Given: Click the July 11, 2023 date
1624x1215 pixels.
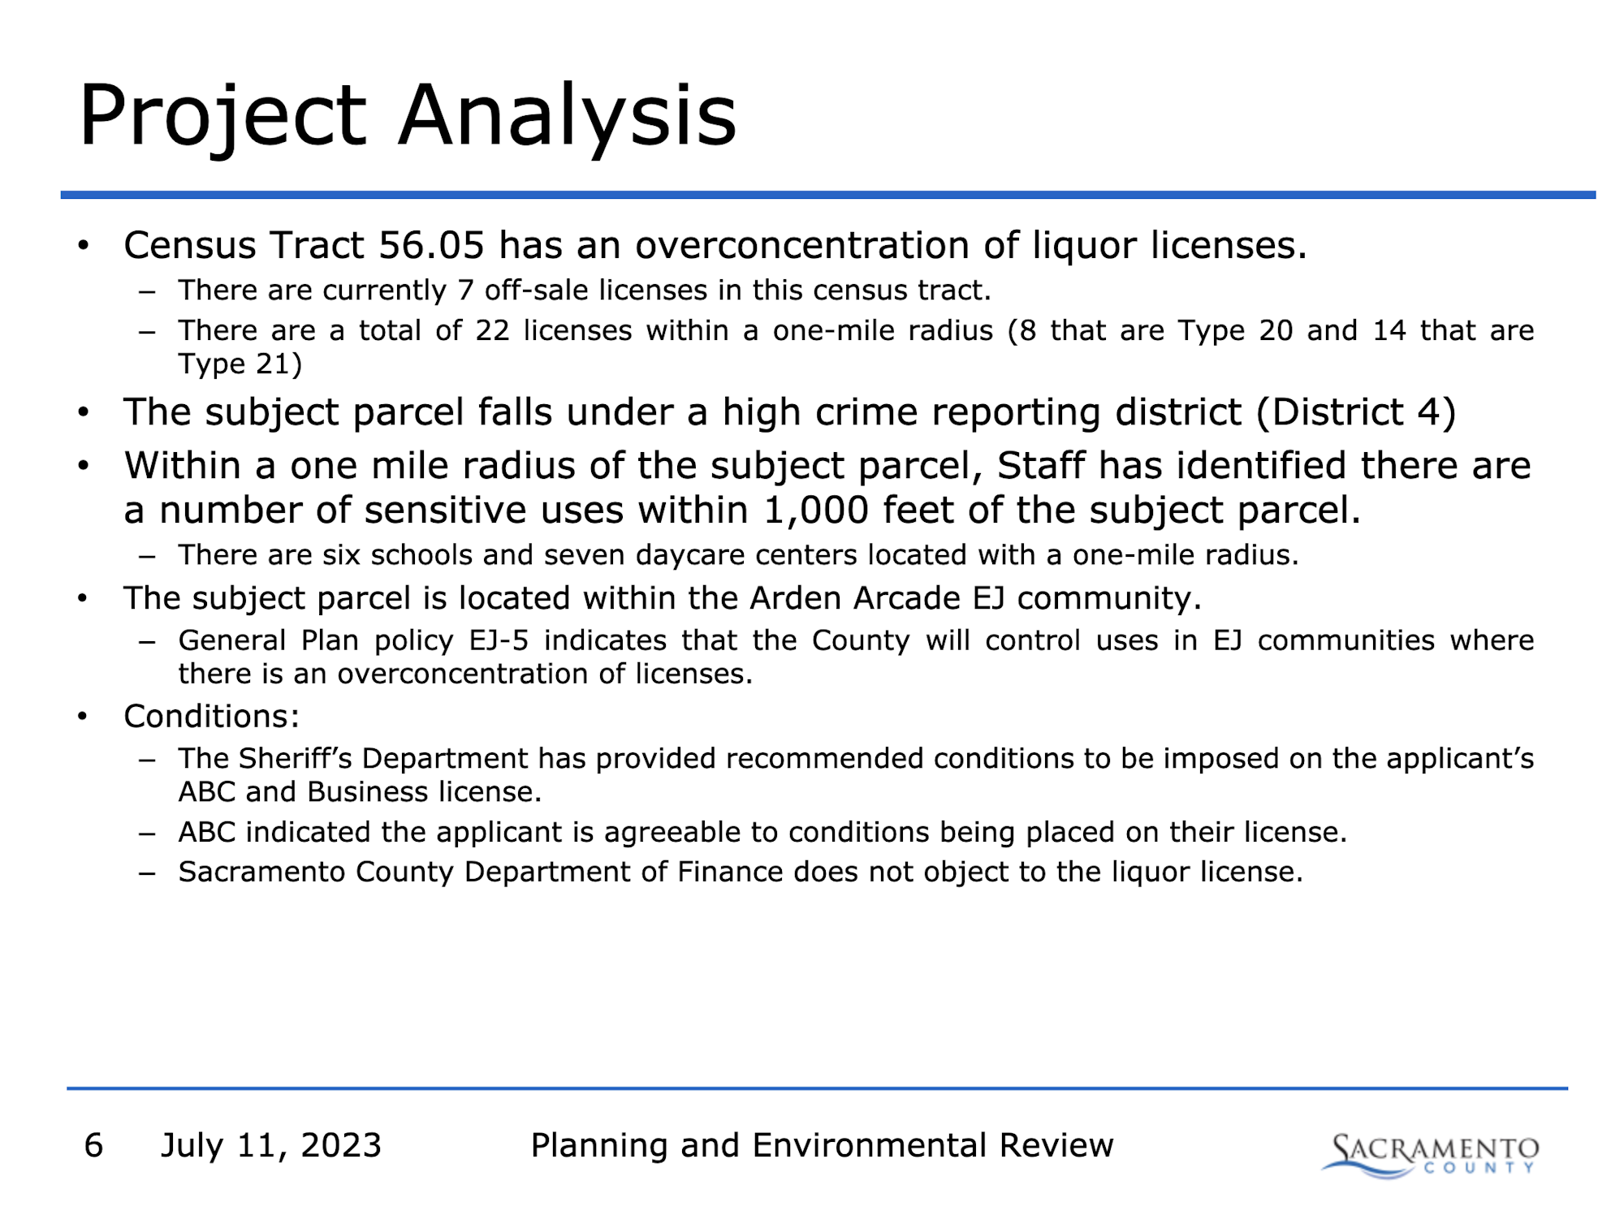Looking at the screenshot, I should (271, 1145).
